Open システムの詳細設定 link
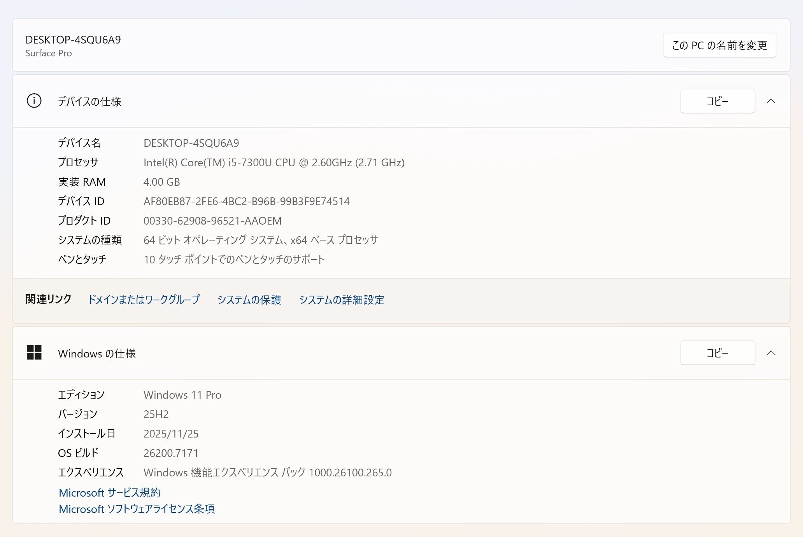Screen dimensions: 803x537 tap(342, 300)
